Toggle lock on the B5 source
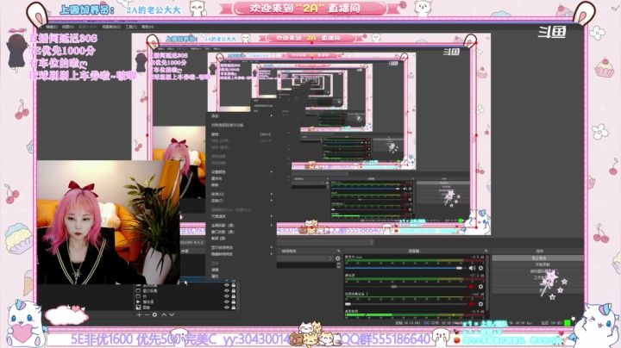621x348 pixels. pos(233,296)
